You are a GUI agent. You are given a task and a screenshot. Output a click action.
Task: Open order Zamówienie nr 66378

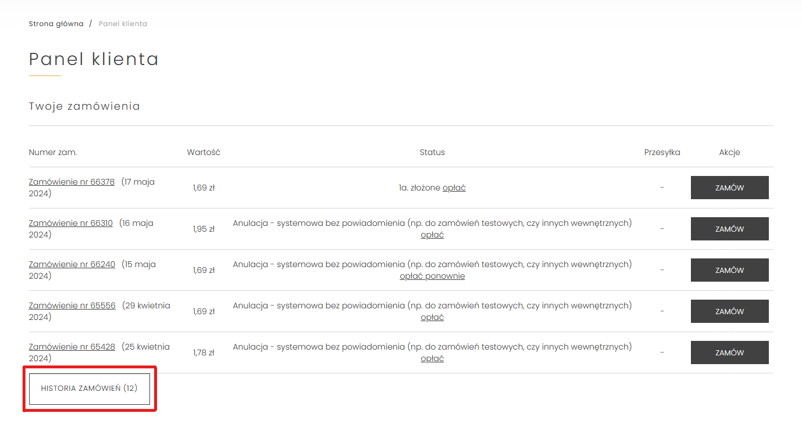(x=72, y=182)
